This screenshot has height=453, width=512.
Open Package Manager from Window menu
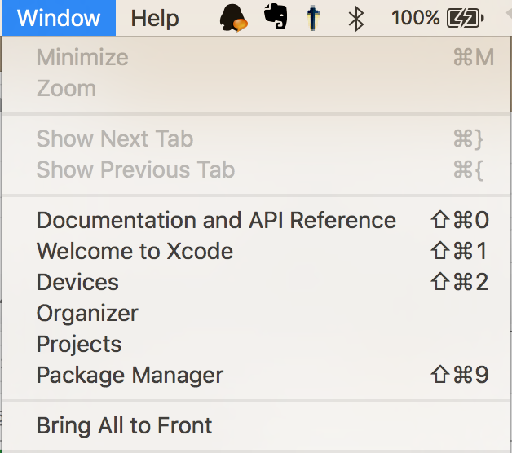click(256, 375)
